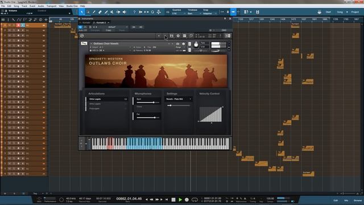The width and height of the screenshot is (364, 205).
Task: Click the question mark help icon
Action: point(134,12)
